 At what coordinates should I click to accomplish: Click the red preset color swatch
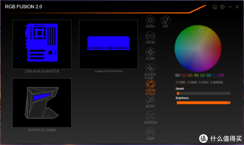pyautogui.click(x=184, y=75)
